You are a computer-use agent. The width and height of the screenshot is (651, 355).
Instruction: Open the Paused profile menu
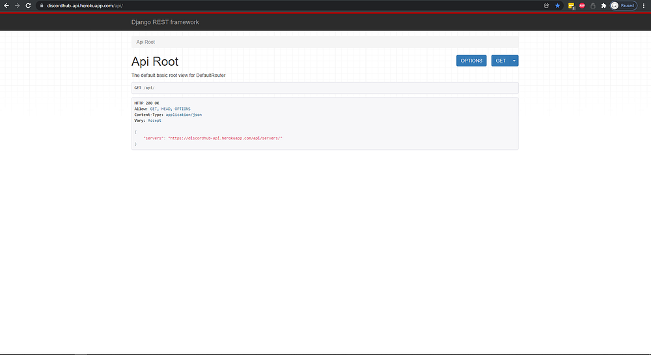(x=623, y=6)
